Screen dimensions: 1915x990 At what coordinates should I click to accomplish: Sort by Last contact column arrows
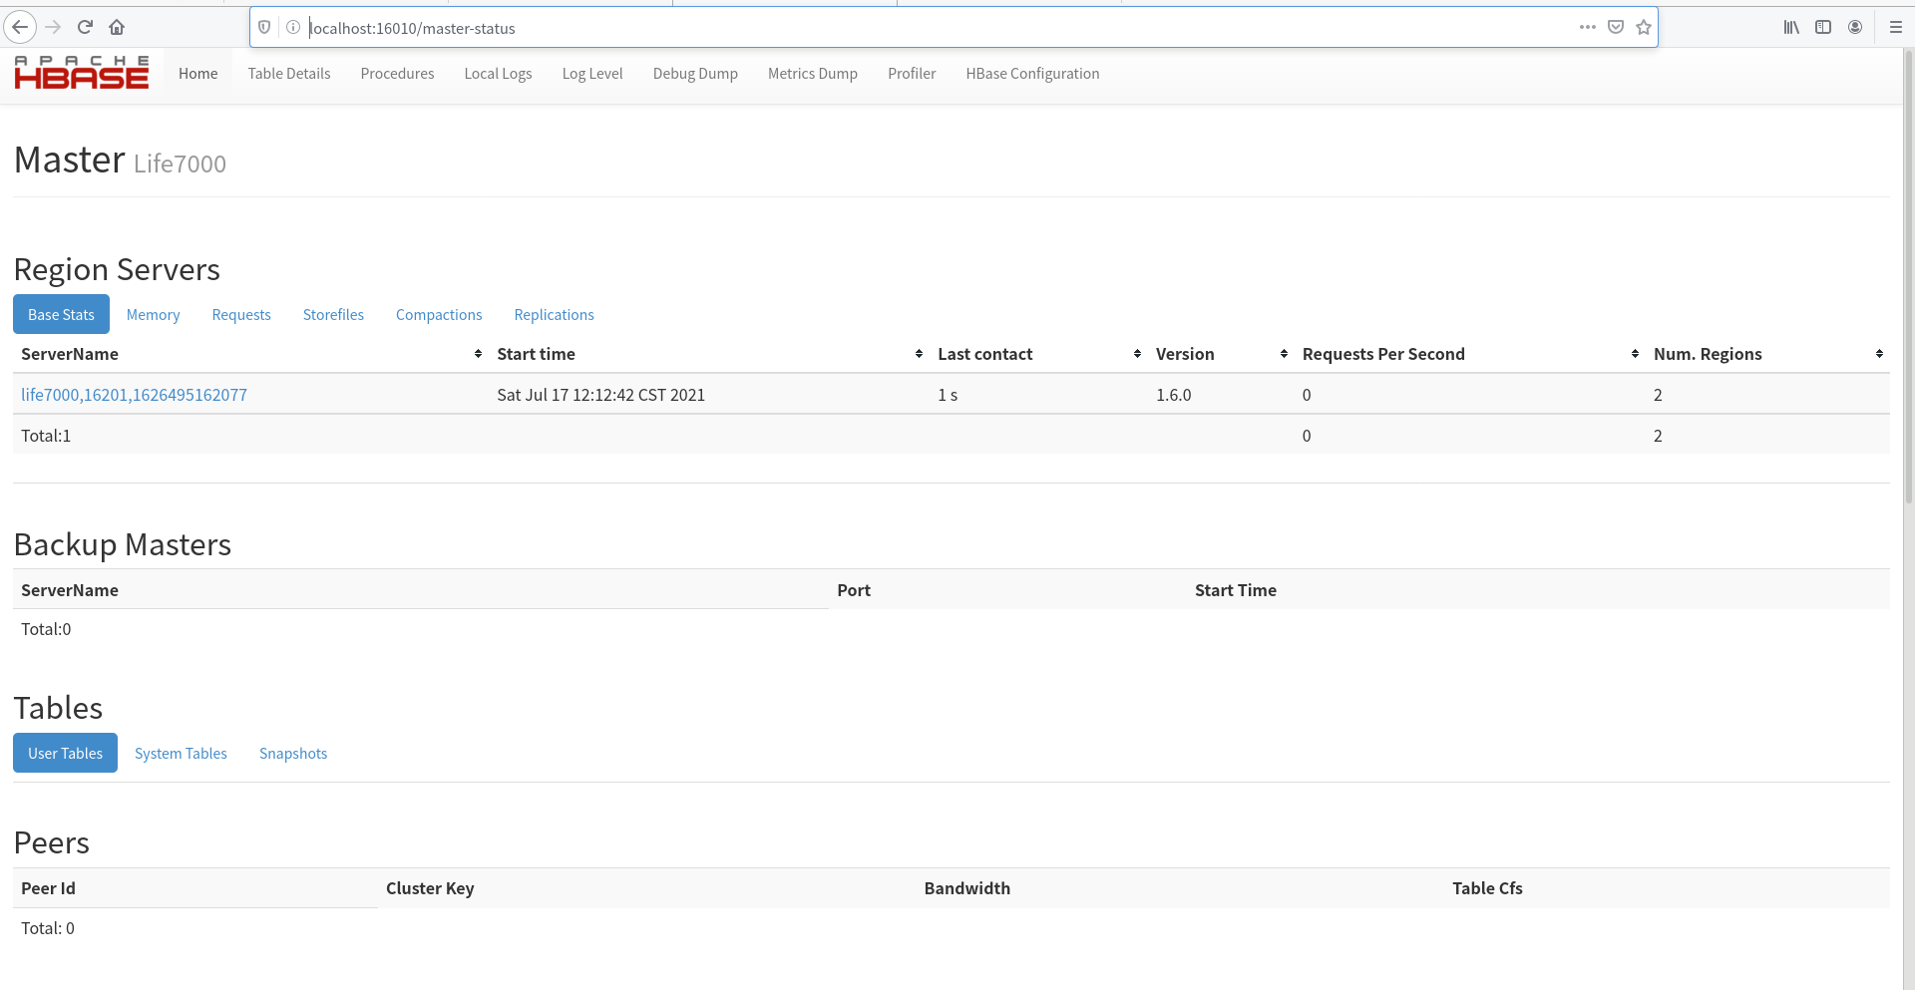(1137, 354)
